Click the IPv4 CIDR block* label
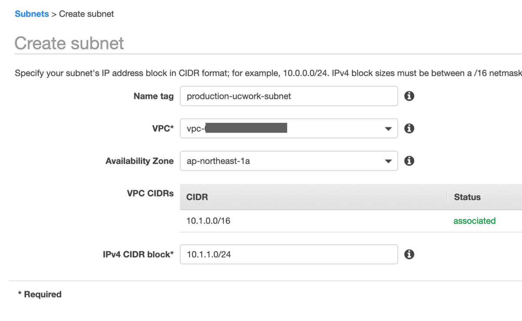This screenshot has height=321, width=522. coord(138,254)
